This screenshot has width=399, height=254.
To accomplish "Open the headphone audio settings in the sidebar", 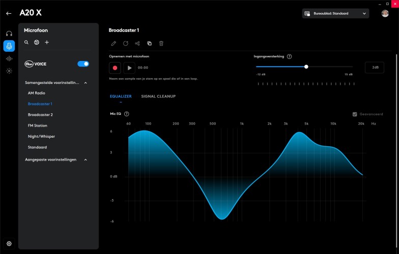I will point(9,34).
